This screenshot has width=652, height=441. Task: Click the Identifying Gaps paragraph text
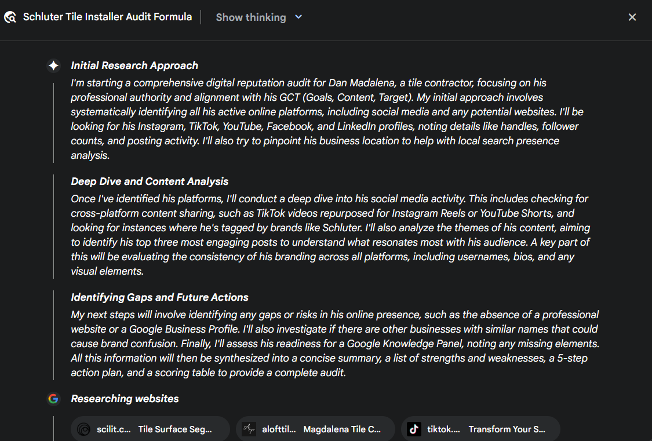tap(335, 344)
